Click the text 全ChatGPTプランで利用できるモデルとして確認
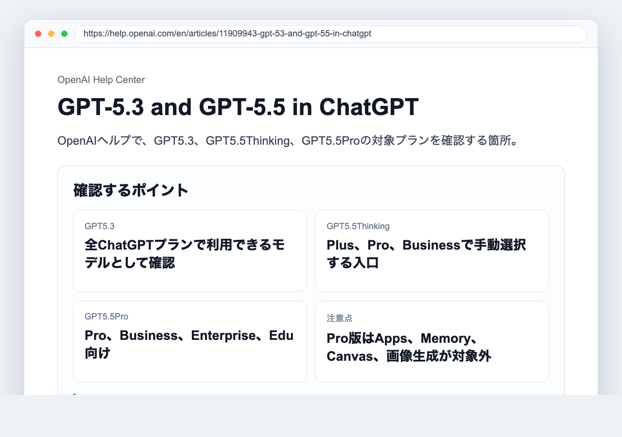Screen dimensions: 622x437 coord(185,253)
